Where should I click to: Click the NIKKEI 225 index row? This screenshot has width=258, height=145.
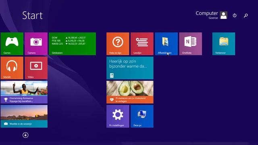69,44
